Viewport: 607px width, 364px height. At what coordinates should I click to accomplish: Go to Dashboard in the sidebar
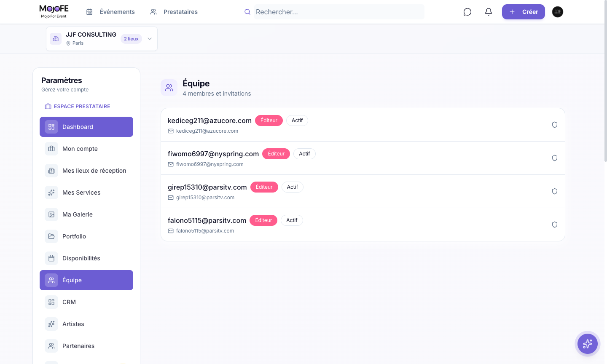tap(86, 127)
